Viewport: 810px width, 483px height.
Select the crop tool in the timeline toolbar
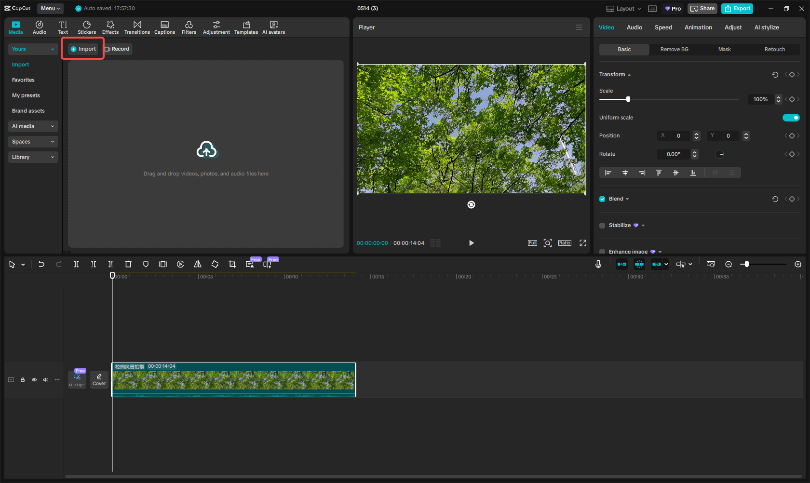point(232,264)
